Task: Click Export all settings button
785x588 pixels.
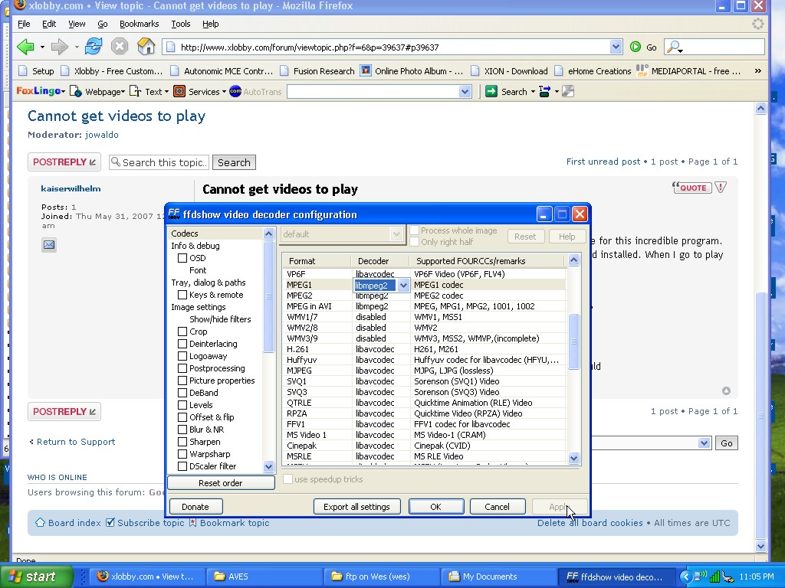Action: (x=356, y=507)
